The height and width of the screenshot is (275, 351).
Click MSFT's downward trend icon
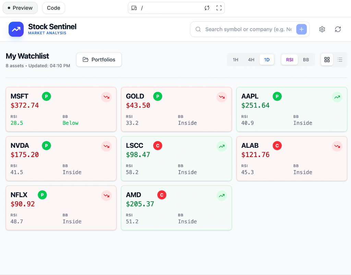(106, 97)
